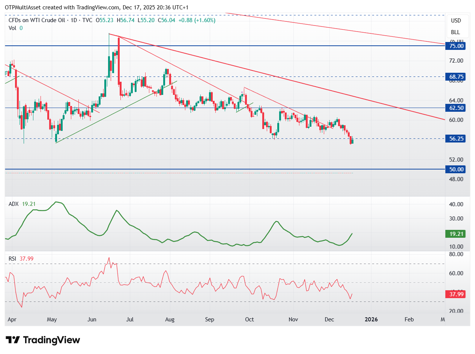Click the latest green candlestick near 56
The height and width of the screenshot is (354, 475).
[352, 141]
